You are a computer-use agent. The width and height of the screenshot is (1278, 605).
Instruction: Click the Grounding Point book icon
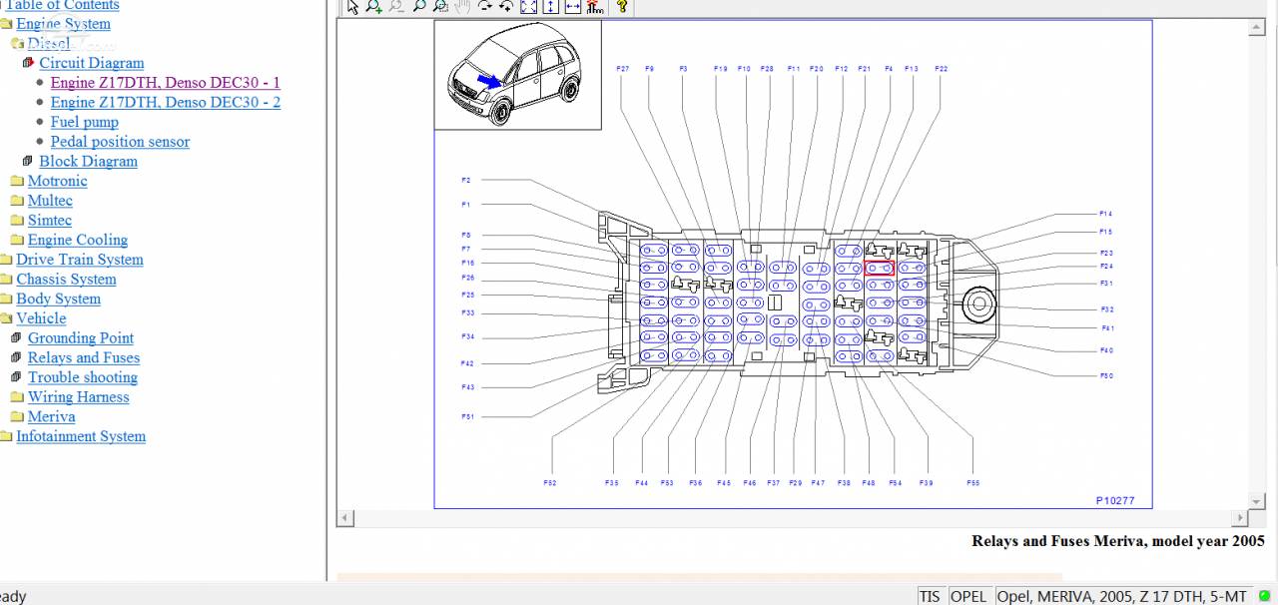(x=17, y=338)
